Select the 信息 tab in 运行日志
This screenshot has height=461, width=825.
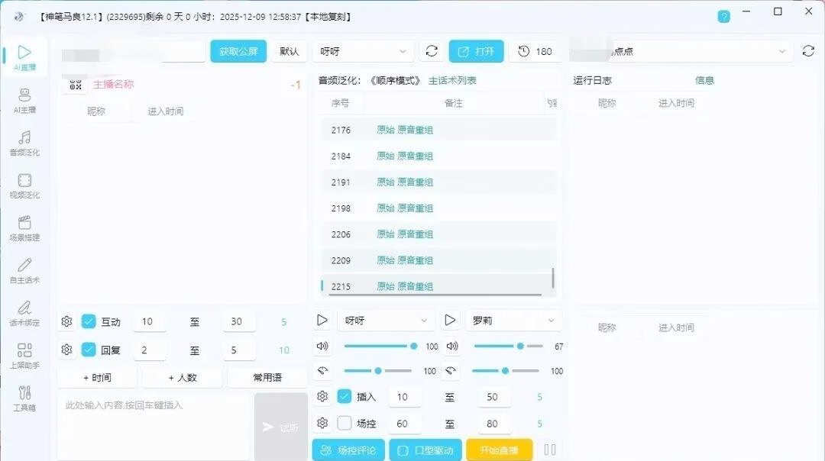[704, 80]
